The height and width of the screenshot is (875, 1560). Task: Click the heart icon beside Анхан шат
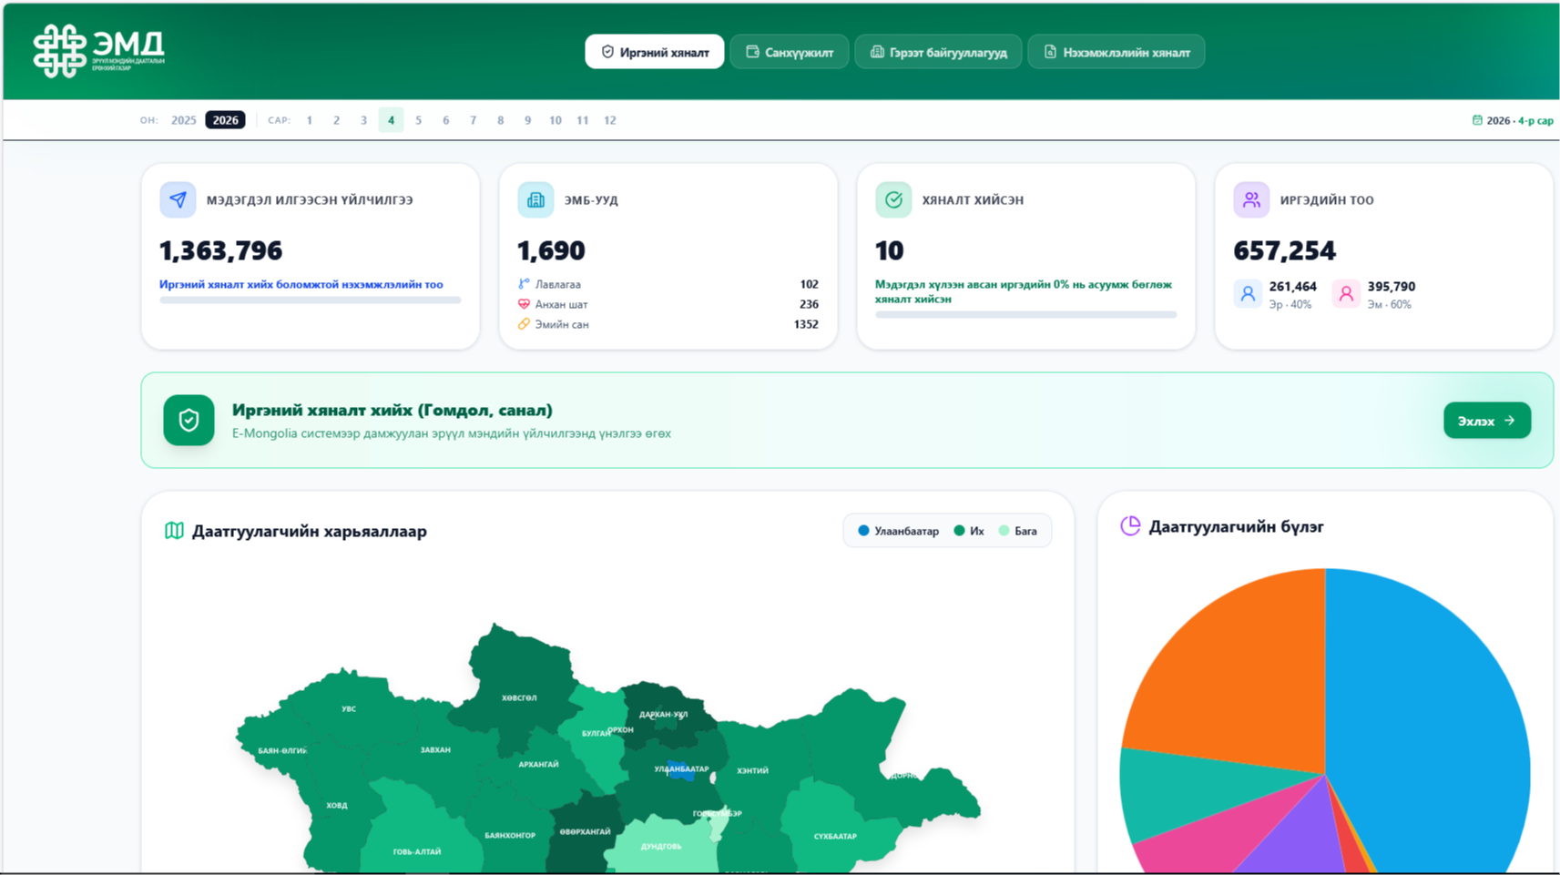tap(524, 304)
